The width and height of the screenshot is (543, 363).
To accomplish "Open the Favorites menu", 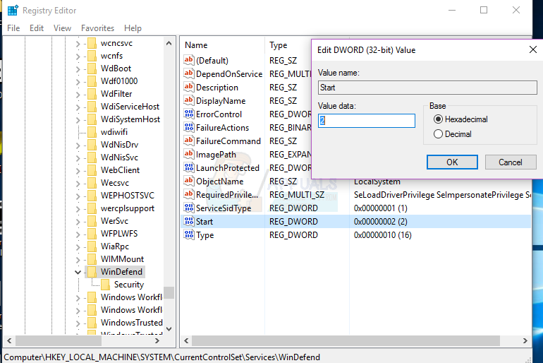I will point(97,28).
